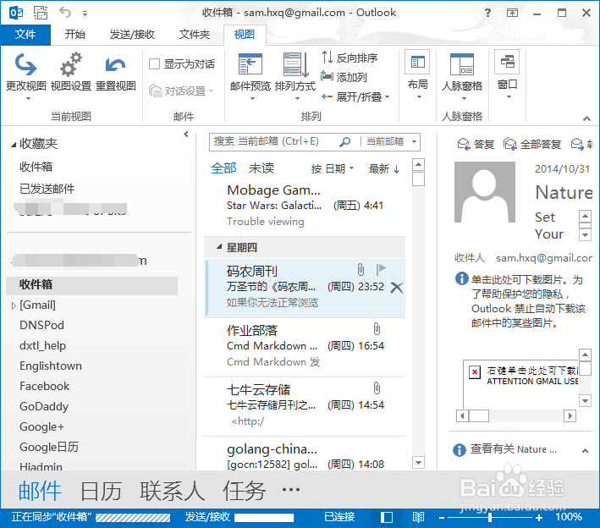Click the ribbon display options icon
600x528 pixels.
(x=512, y=13)
